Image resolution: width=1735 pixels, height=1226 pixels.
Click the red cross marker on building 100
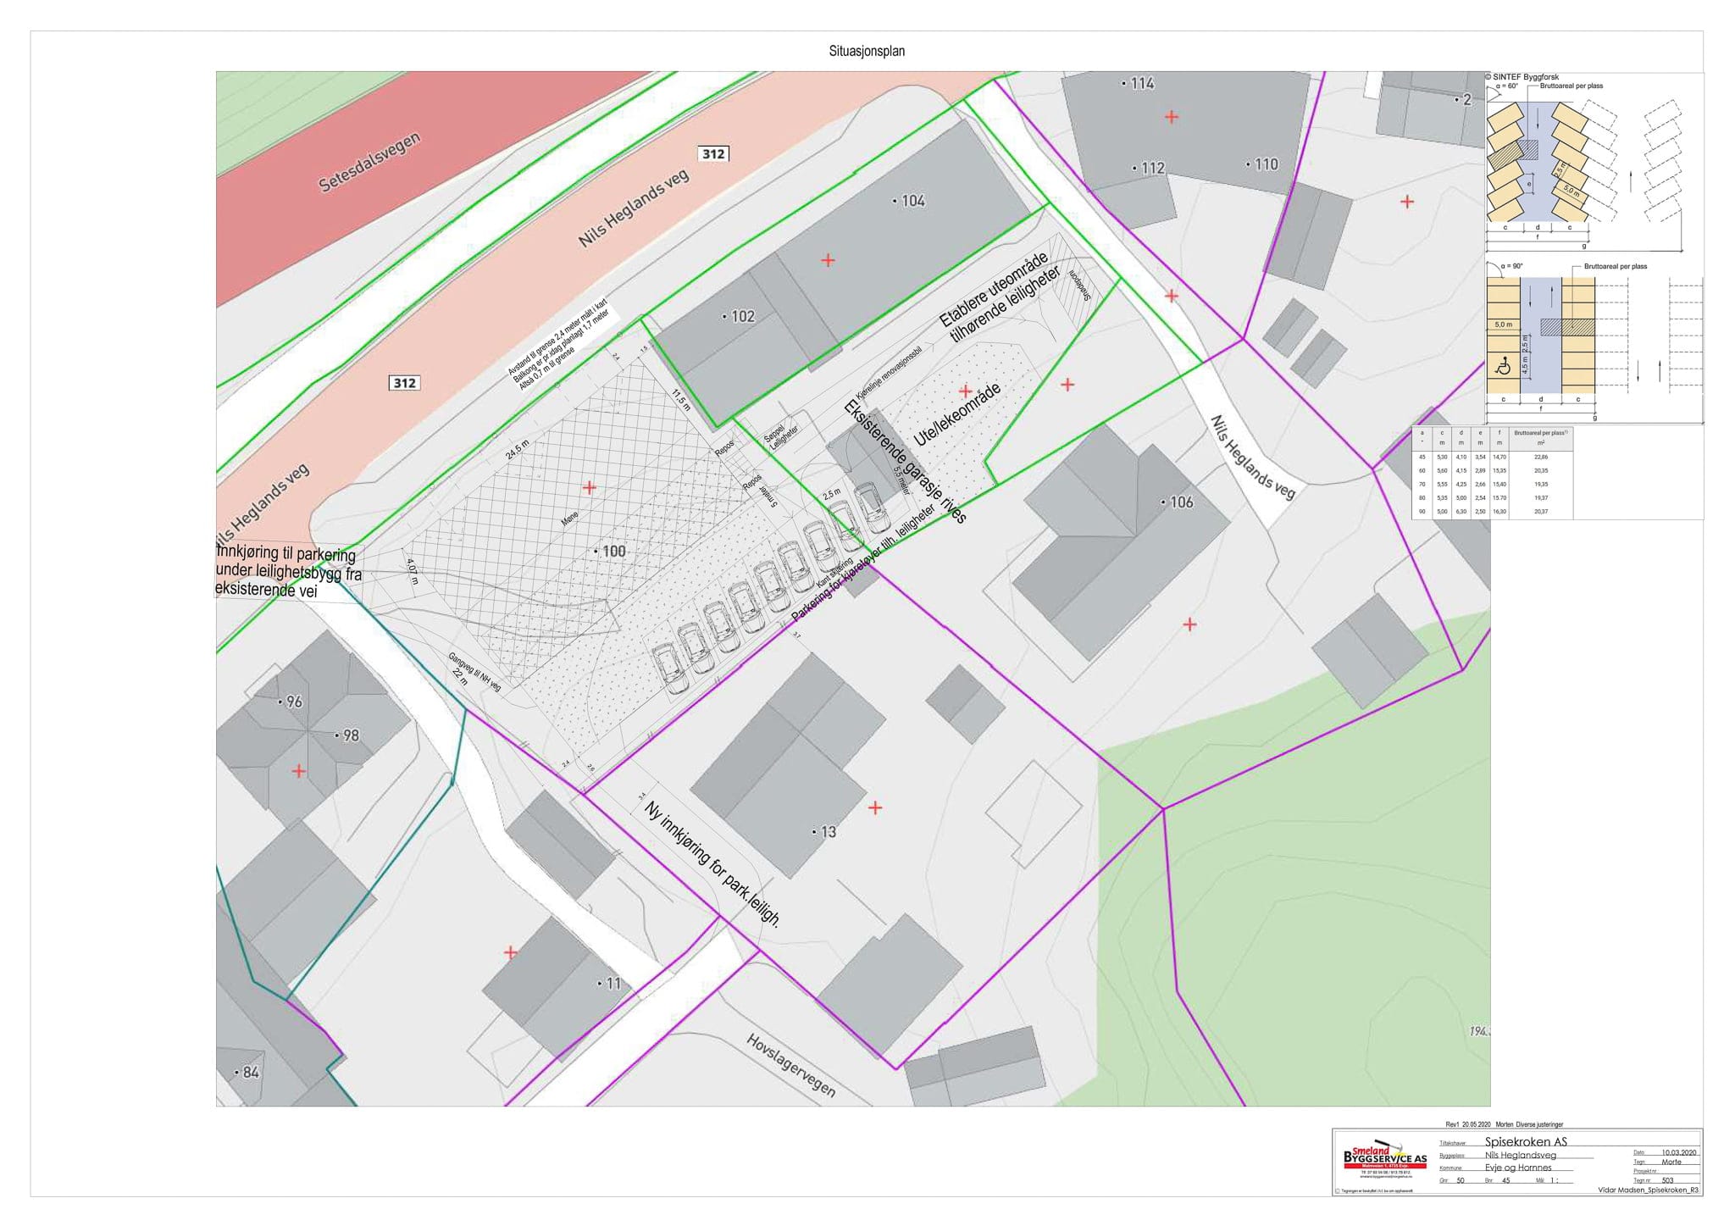pyautogui.click(x=589, y=487)
